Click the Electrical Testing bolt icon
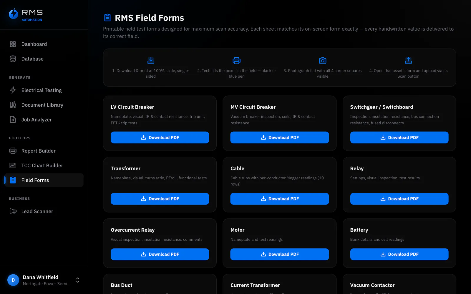This screenshot has height=294, width=471. [13, 90]
